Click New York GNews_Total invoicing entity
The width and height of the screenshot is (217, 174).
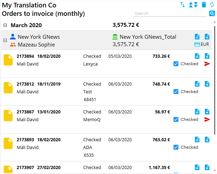(x=148, y=37)
